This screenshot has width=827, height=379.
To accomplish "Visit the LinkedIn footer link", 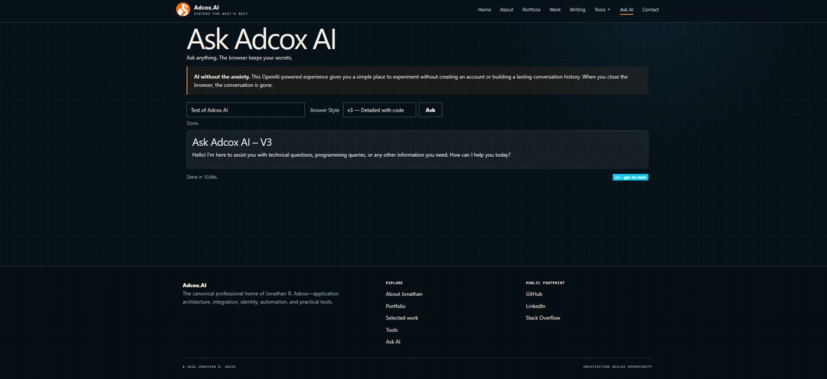I will click(x=536, y=306).
